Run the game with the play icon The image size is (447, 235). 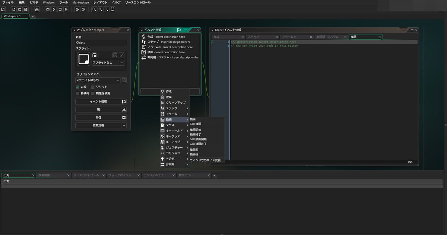click(x=54, y=9)
